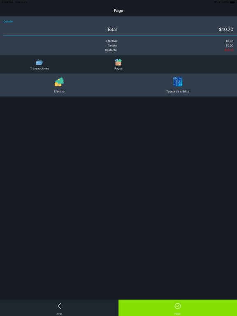Click the location arrow status icon

pos(219,2)
